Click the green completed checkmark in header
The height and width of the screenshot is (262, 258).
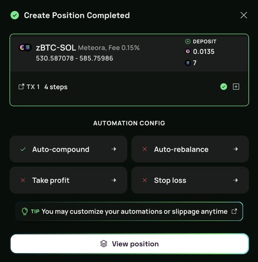point(15,15)
